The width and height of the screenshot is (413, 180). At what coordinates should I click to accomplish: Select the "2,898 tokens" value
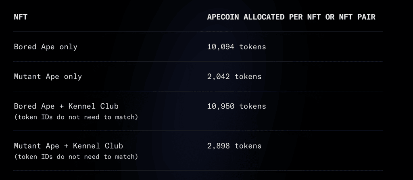234,146
